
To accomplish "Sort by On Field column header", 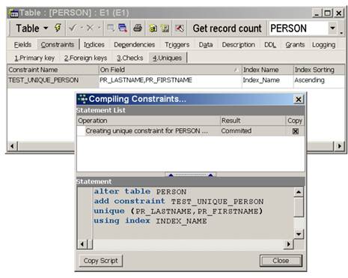I will [170, 70].
